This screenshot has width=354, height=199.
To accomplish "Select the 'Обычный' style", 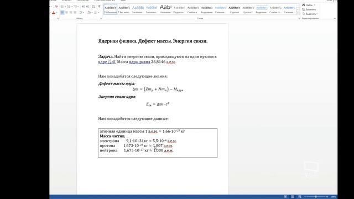I will [111, 9].
